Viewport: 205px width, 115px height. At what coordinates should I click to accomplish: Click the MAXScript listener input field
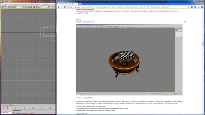click(6, 112)
